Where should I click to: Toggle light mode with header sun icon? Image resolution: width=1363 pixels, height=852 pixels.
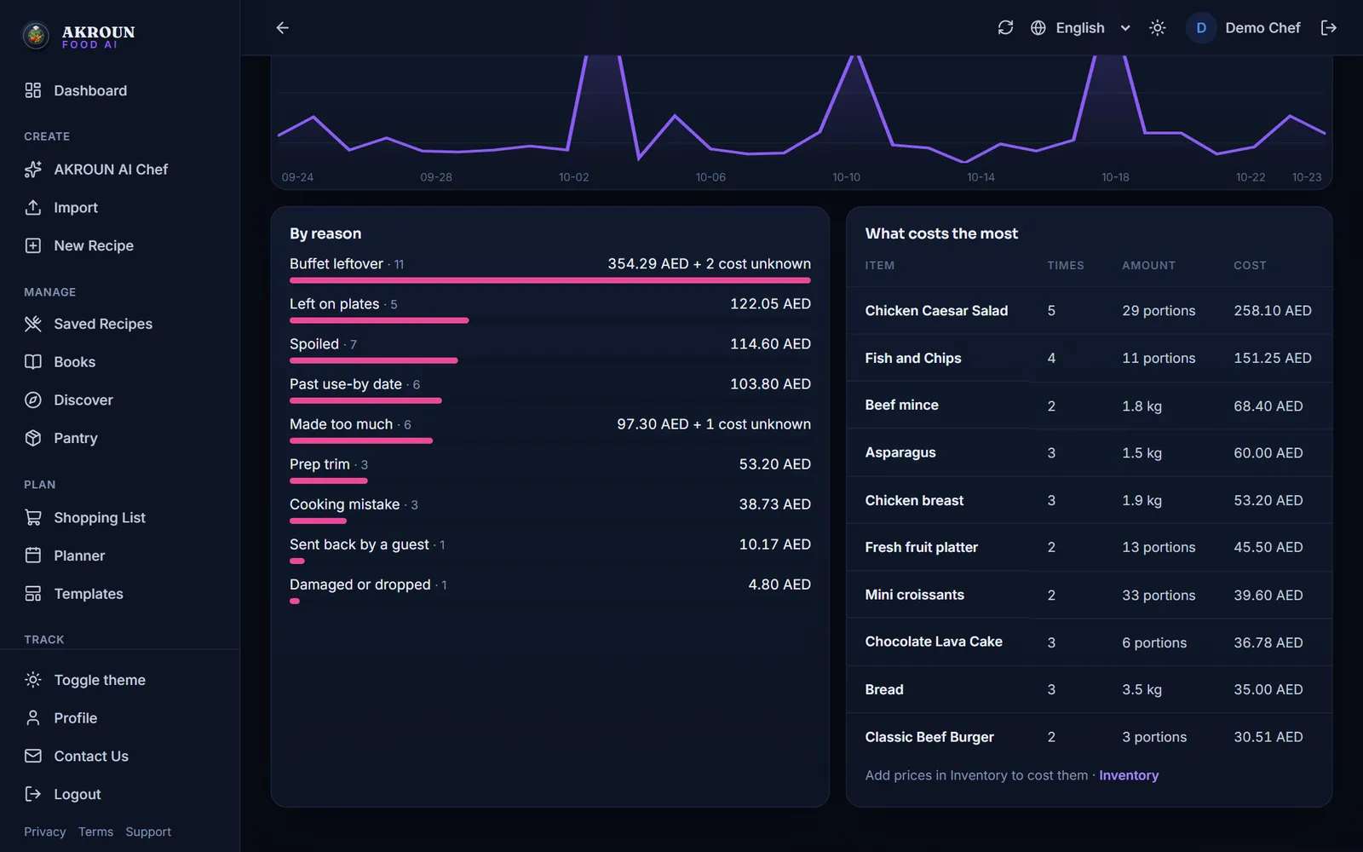click(x=1158, y=27)
